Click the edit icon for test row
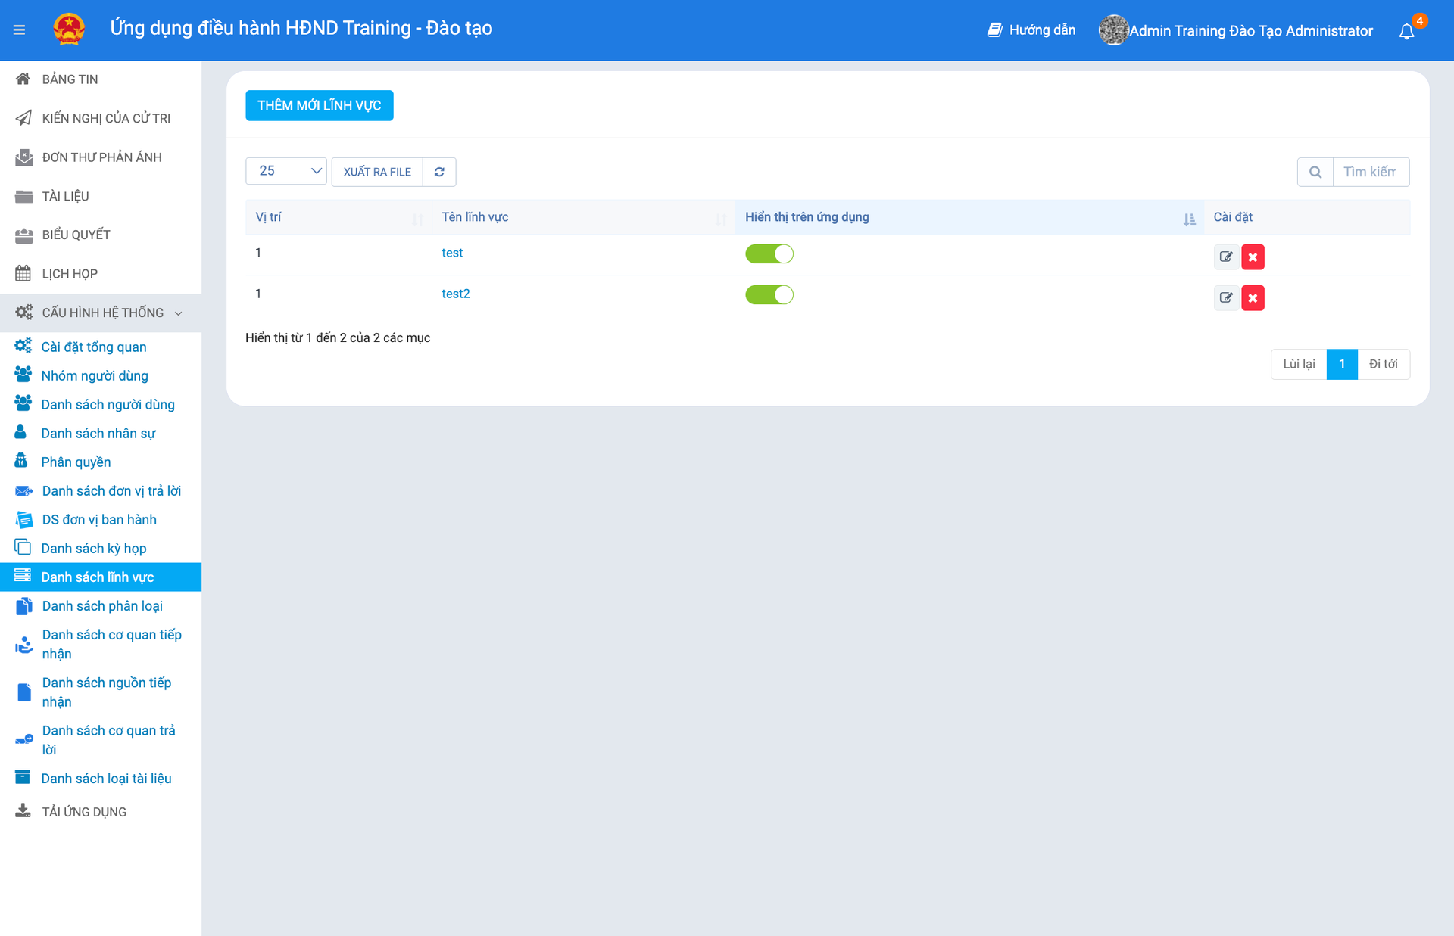The width and height of the screenshot is (1454, 936). pyautogui.click(x=1226, y=257)
